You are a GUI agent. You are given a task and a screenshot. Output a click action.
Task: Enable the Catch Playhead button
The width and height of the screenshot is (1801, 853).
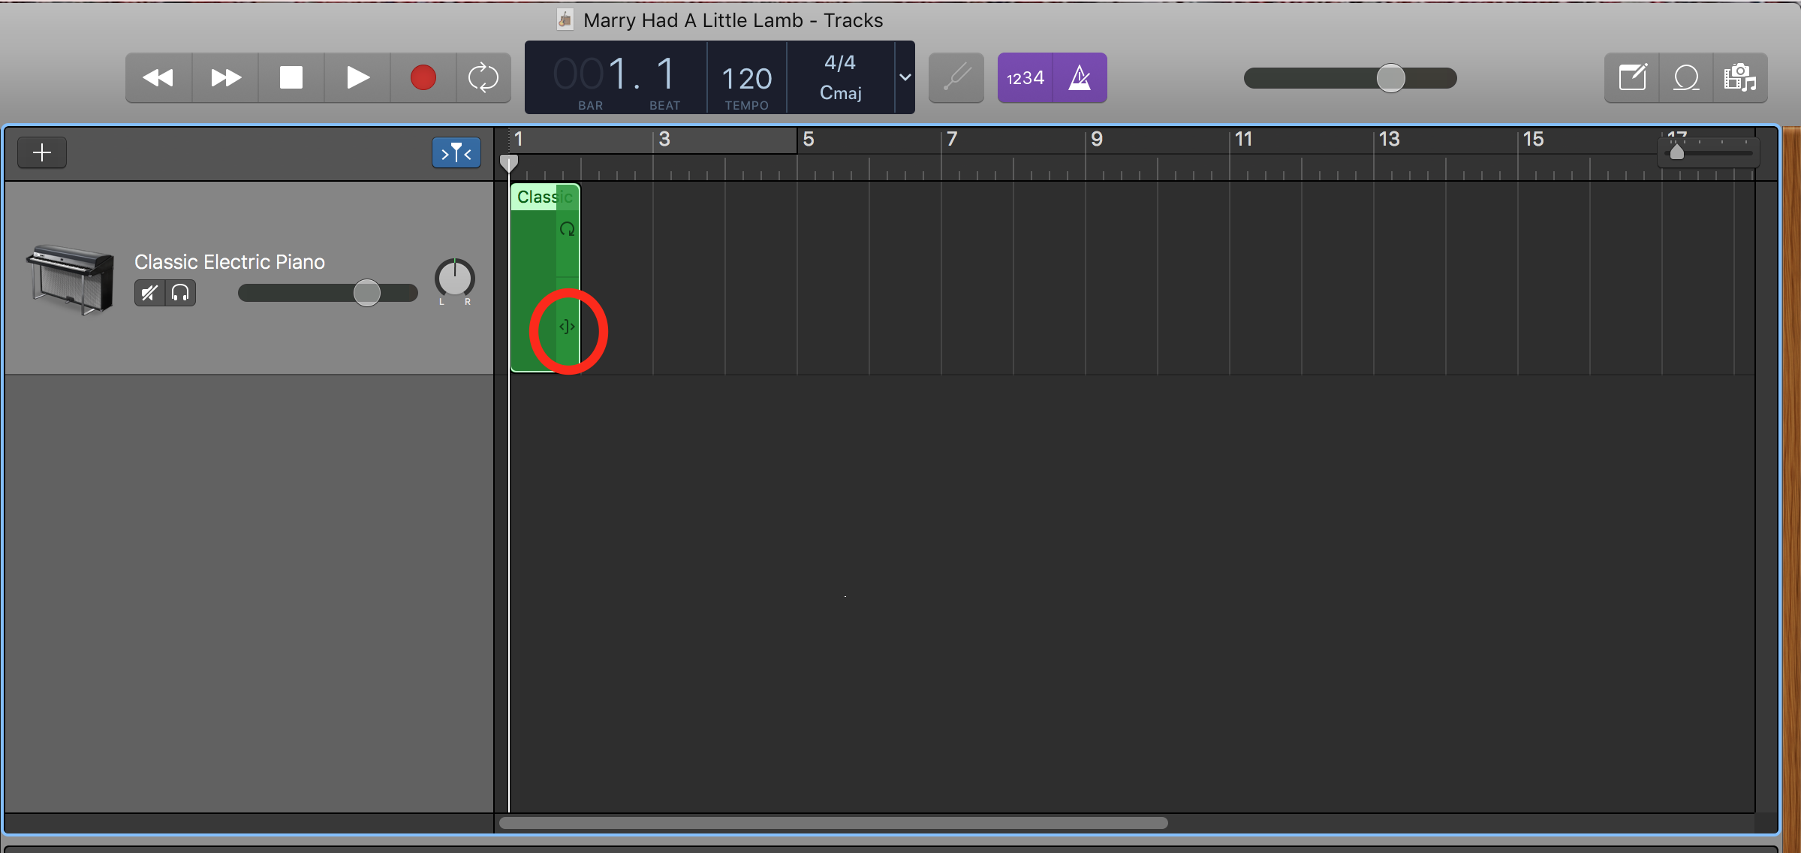(456, 152)
